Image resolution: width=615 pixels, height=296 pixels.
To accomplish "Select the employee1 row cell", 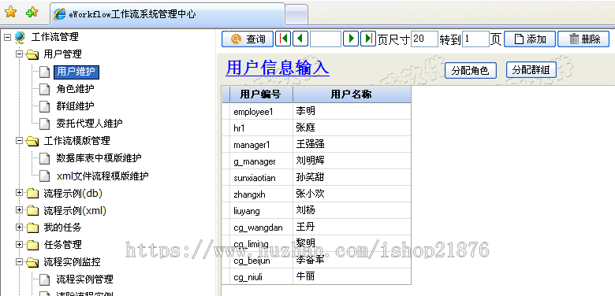I will point(261,112).
